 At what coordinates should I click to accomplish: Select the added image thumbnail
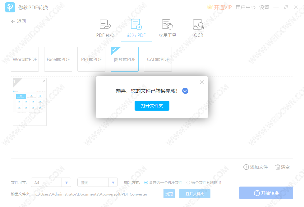[x=30, y=102]
